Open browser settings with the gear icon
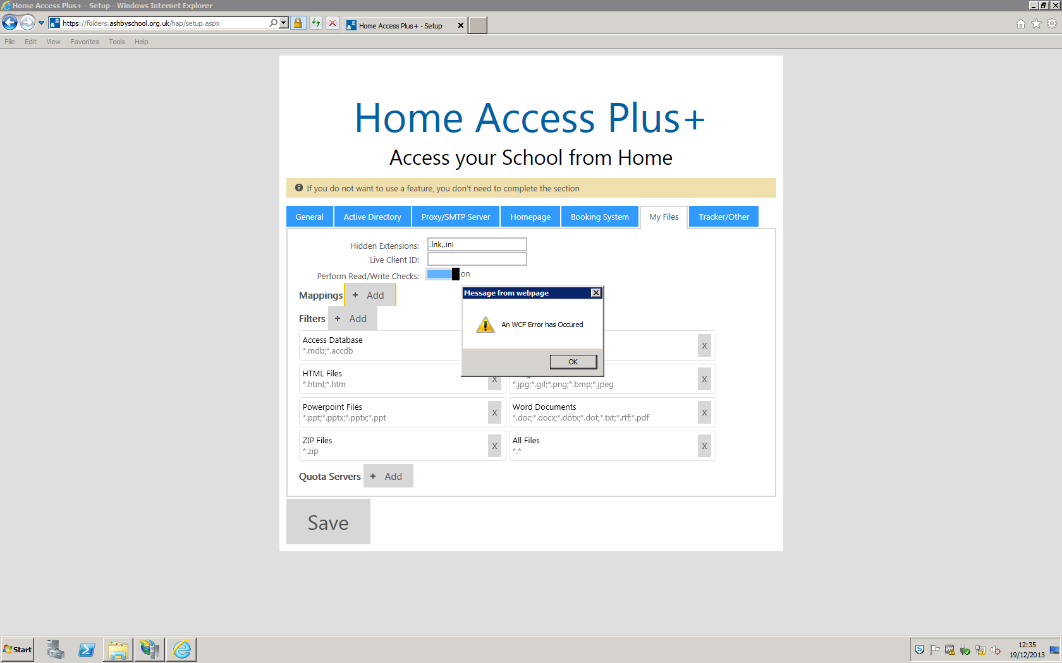The height and width of the screenshot is (663, 1062). 1051,23
